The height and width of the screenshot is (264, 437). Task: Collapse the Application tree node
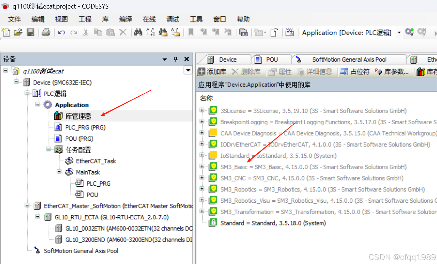pyautogui.click(x=38, y=104)
